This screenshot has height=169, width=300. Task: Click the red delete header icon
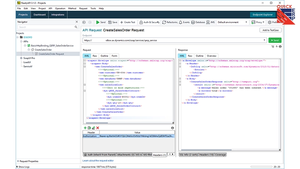coord(98,128)
